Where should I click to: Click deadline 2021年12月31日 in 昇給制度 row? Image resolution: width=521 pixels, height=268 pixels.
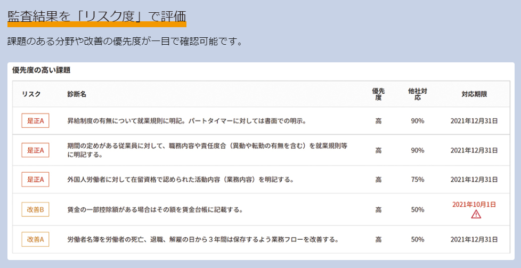point(474,121)
